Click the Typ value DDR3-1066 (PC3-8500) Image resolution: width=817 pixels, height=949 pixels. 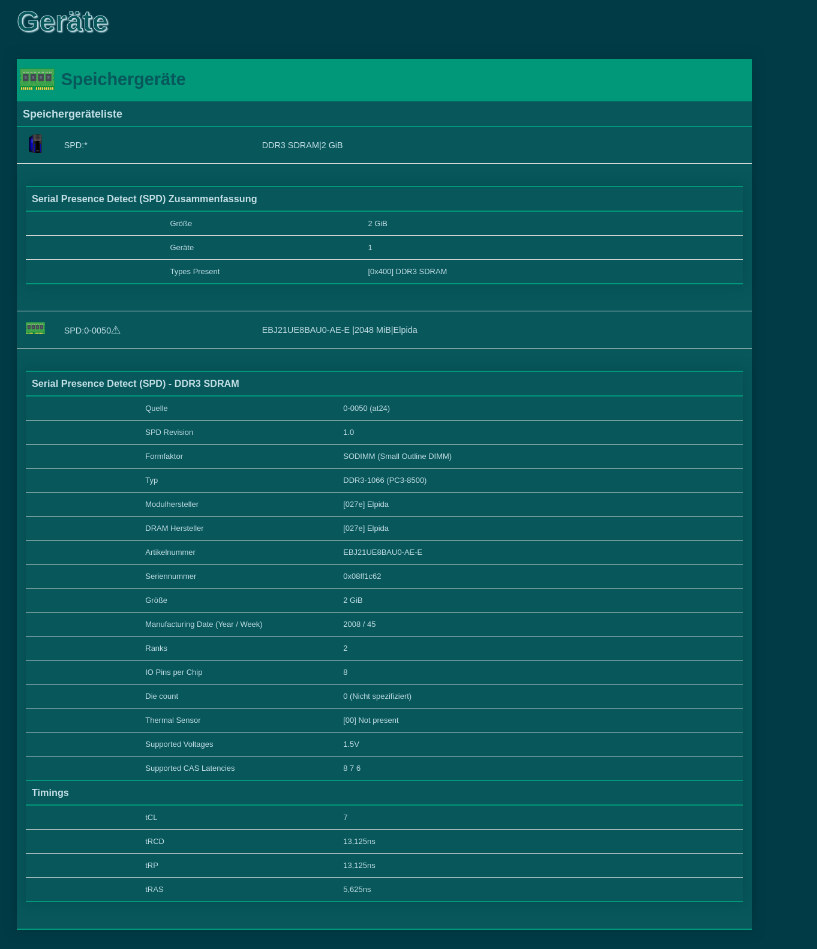click(385, 480)
